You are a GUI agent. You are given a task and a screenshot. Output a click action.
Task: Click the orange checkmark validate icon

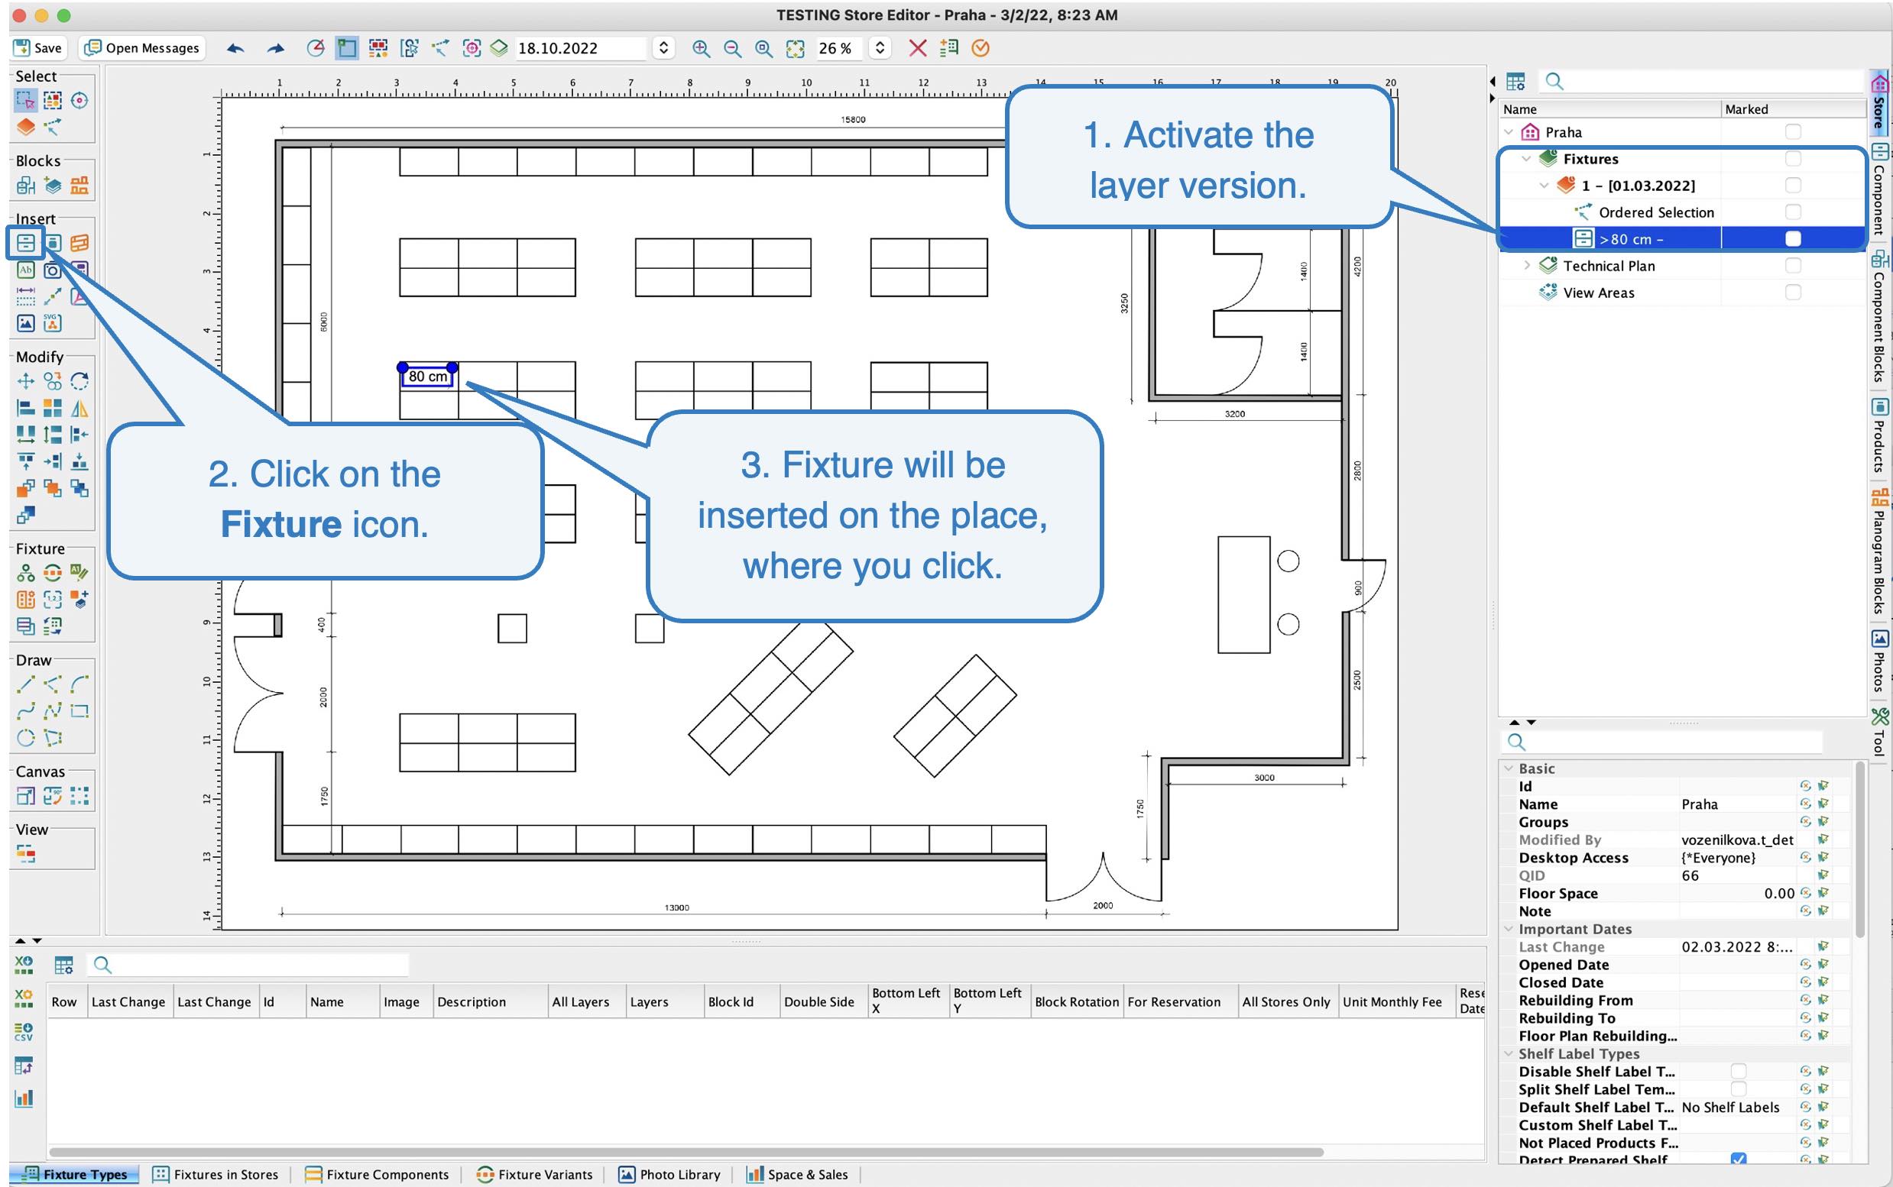click(981, 49)
